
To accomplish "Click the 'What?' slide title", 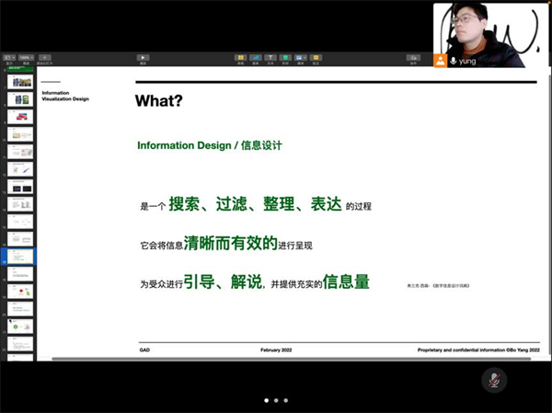I will [x=159, y=100].
